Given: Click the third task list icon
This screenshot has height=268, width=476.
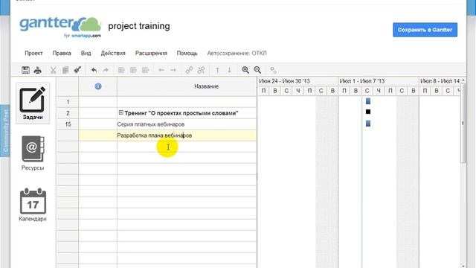Looking at the screenshot, I should coord(146,70).
